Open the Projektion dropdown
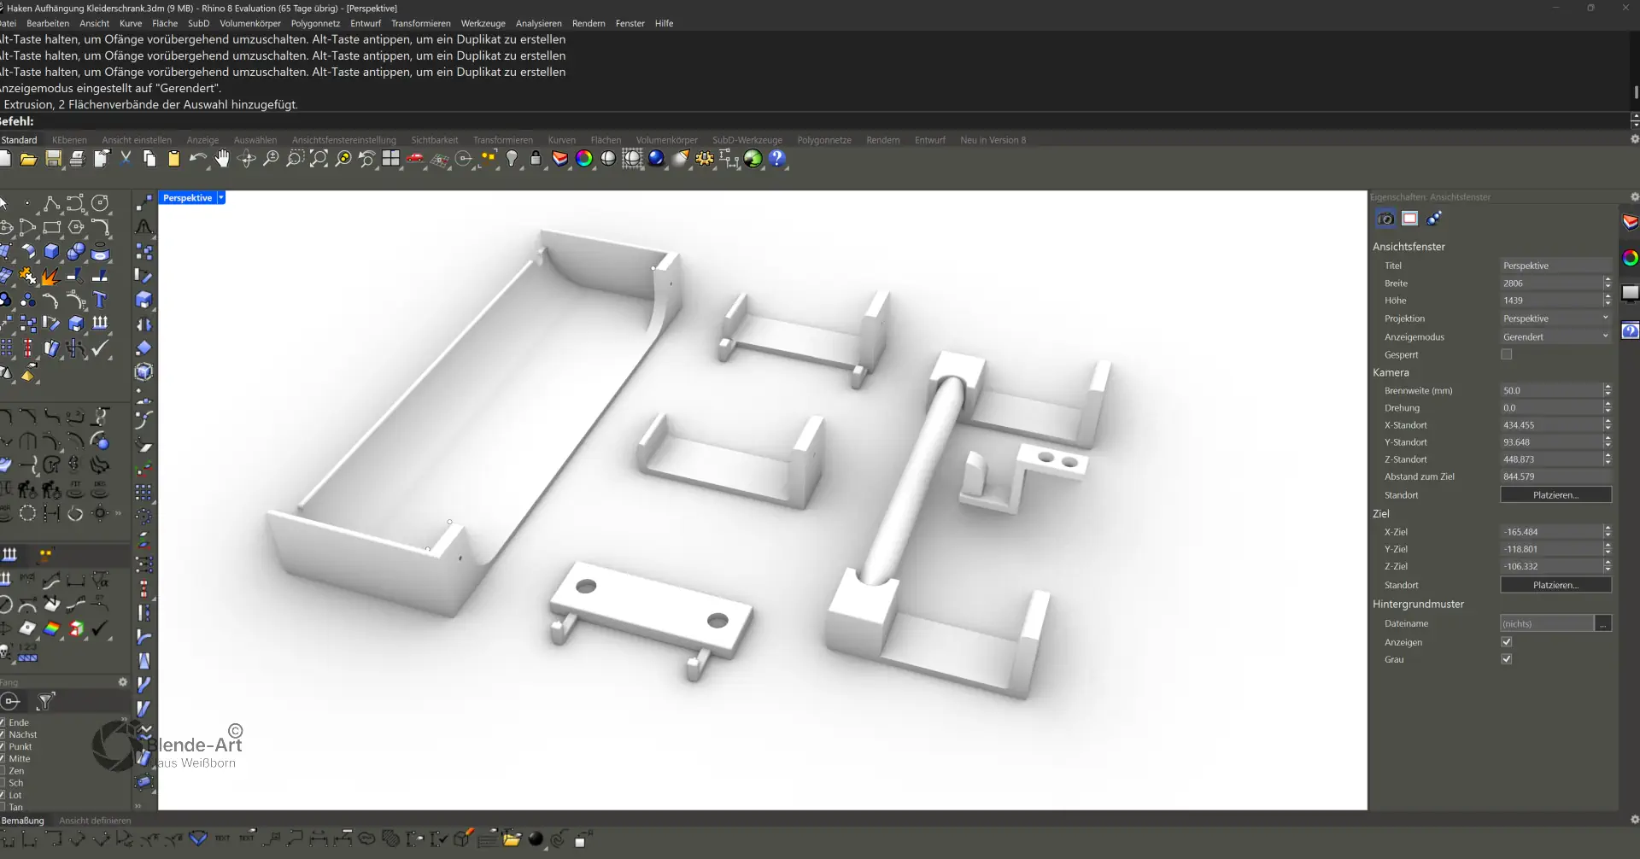 point(1555,318)
